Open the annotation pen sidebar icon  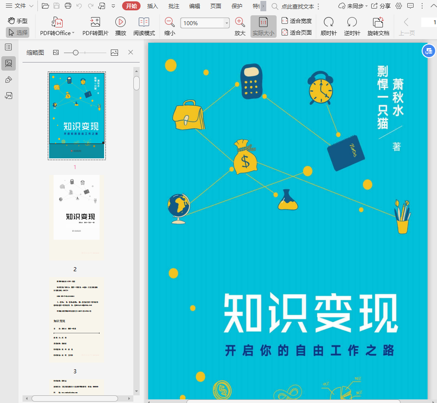click(9, 80)
